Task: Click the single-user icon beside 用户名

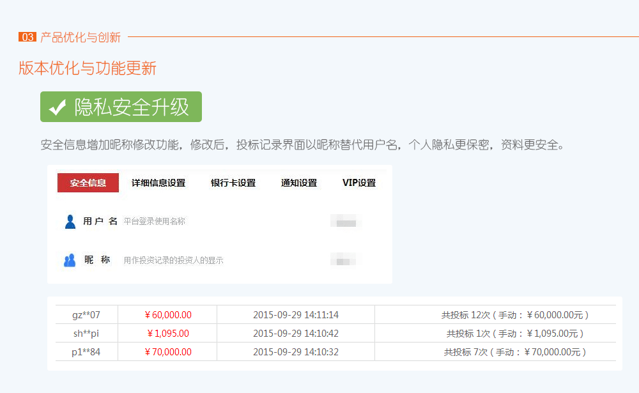Action: click(70, 222)
